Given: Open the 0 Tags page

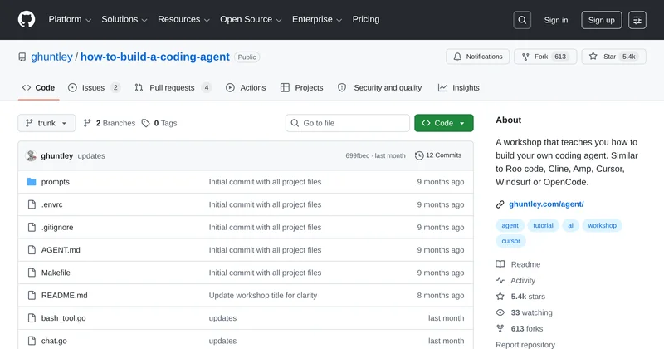Looking at the screenshot, I should [x=159, y=123].
